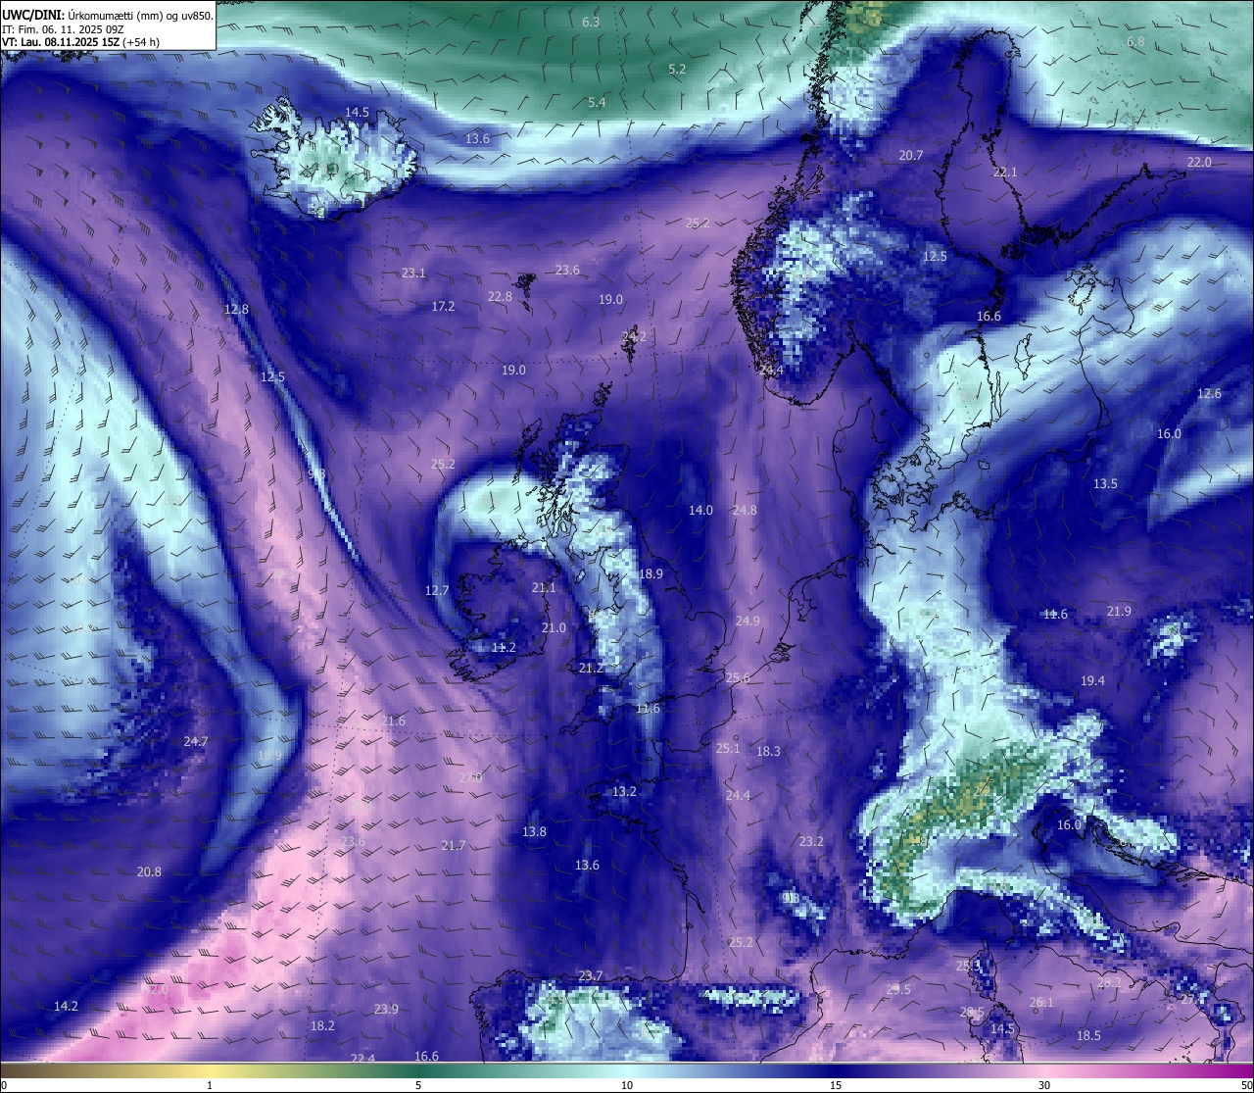Click the map value '21.9'
The height and width of the screenshot is (1093, 1254).
click(x=1119, y=611)
